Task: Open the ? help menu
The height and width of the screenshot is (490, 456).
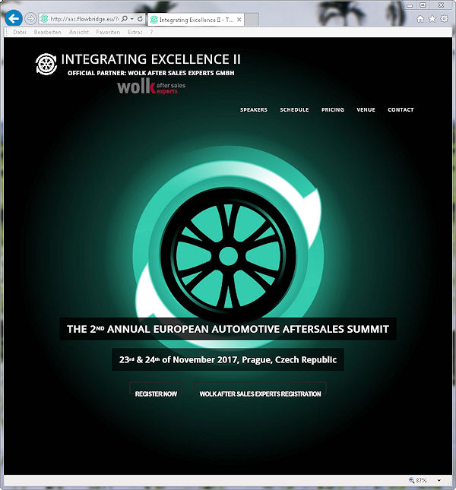Action: (151, 32)
